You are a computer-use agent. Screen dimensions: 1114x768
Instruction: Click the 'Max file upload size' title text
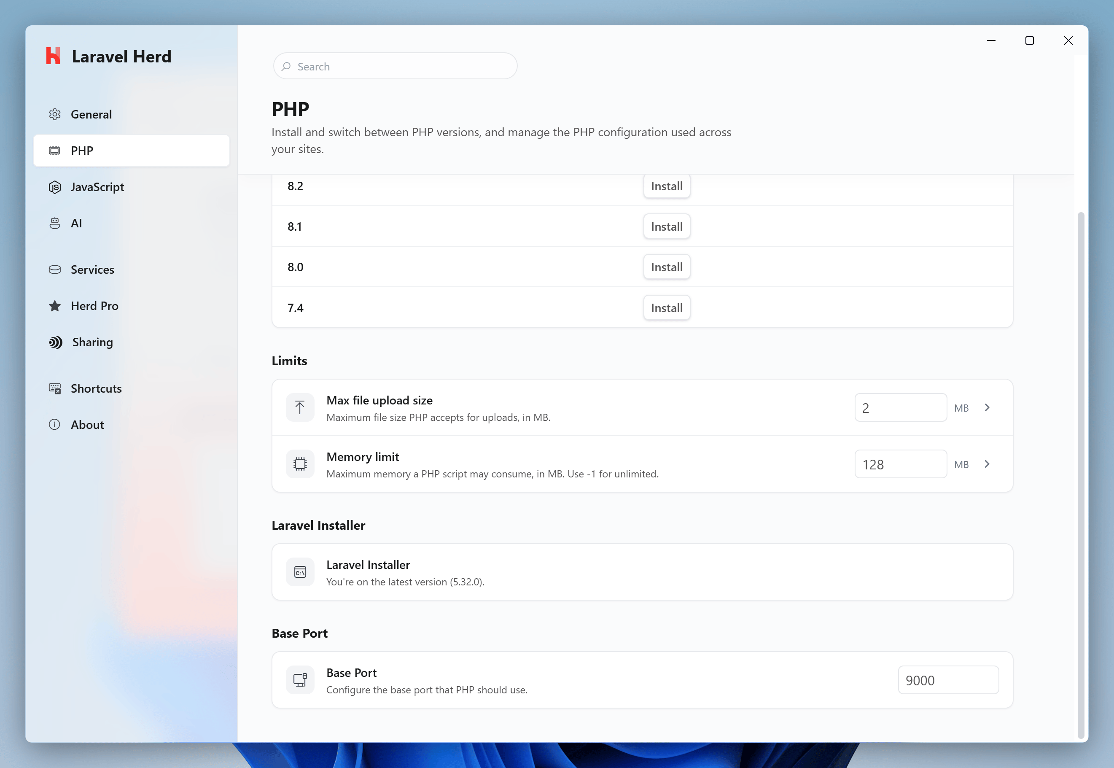pyautogui.click(x=379, y=400)
